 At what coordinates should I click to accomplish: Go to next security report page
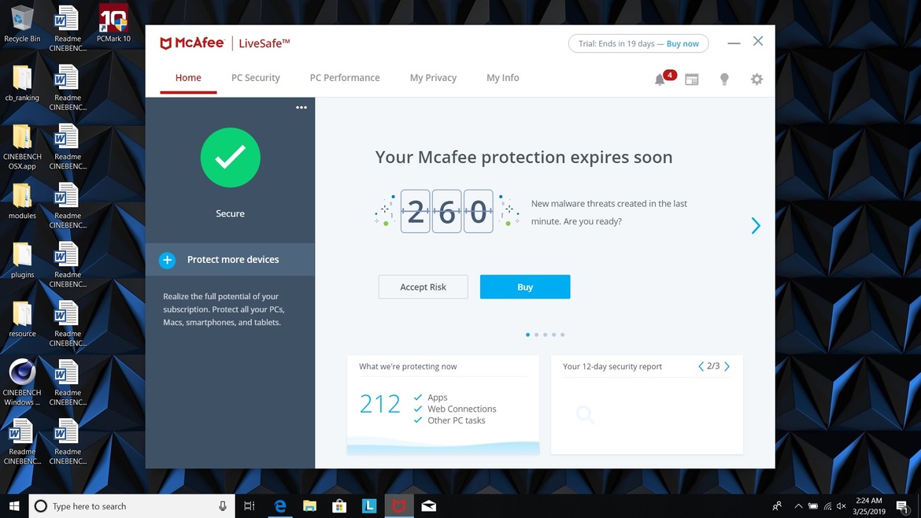[x=727, y=367]
